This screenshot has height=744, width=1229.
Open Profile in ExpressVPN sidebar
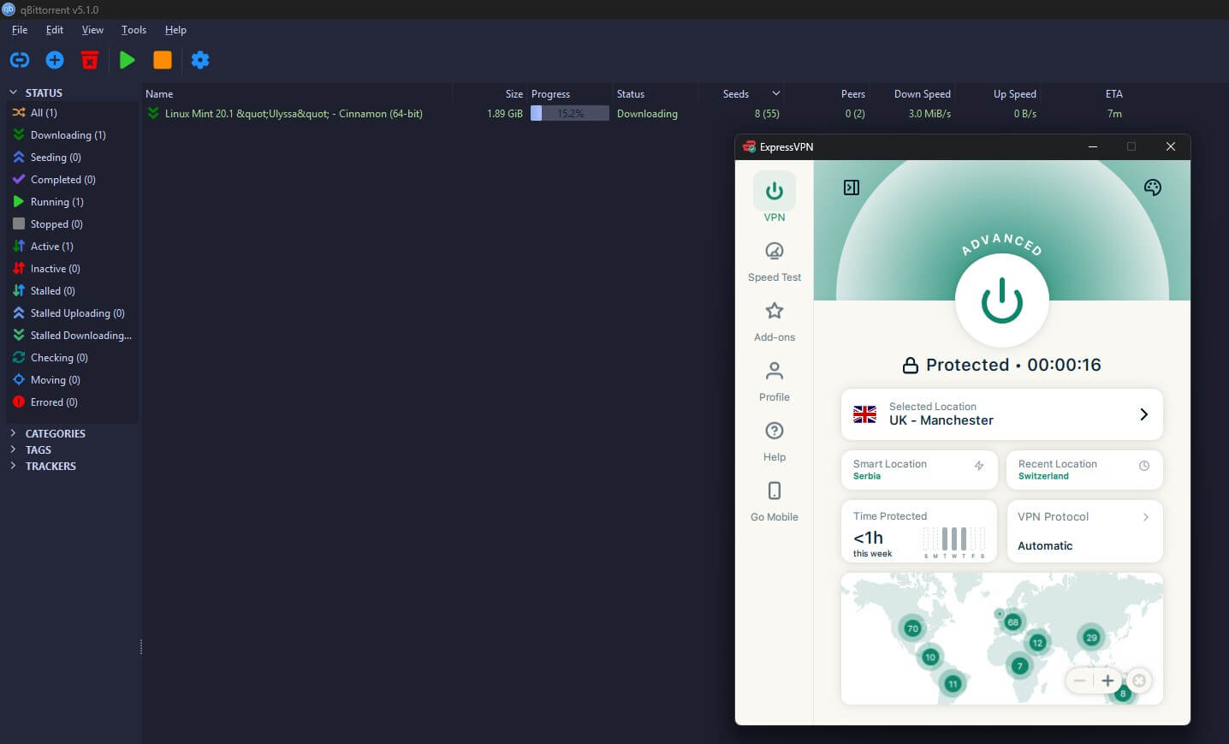tap(775, 381)
